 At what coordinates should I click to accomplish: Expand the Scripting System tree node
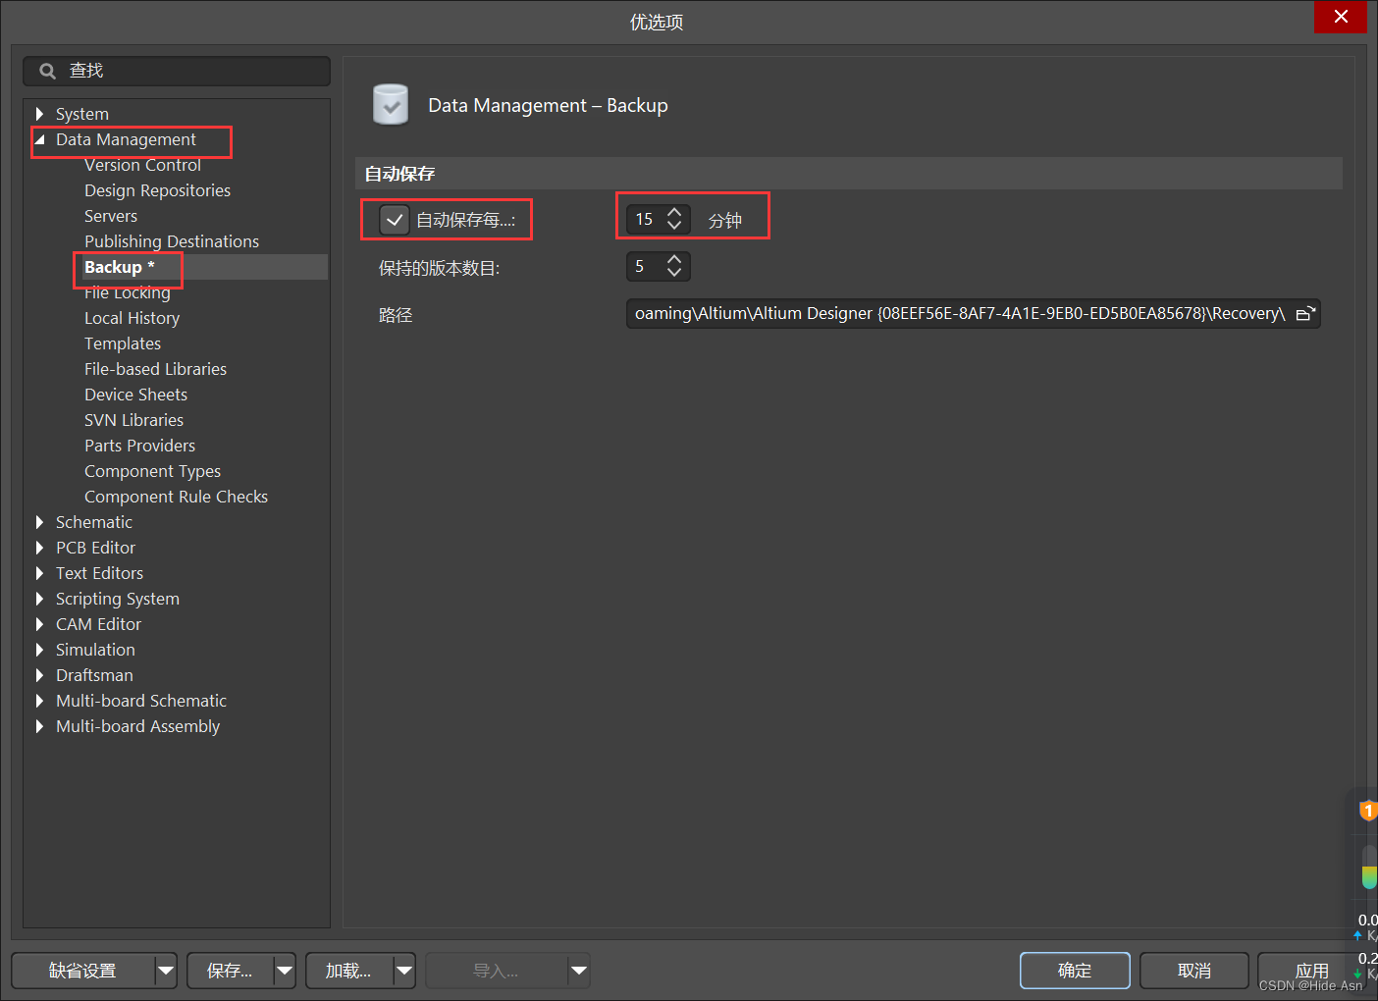[x=39, y=599]
